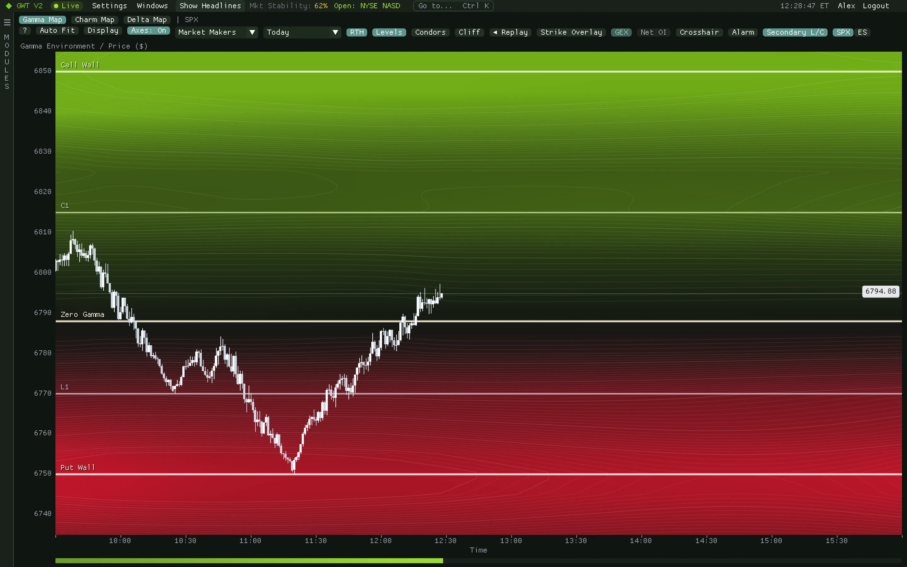The image size is (907, 567).
Task: Switch to the Gamma Map tab
Action: pyautogui.click(x=42, y=20)
